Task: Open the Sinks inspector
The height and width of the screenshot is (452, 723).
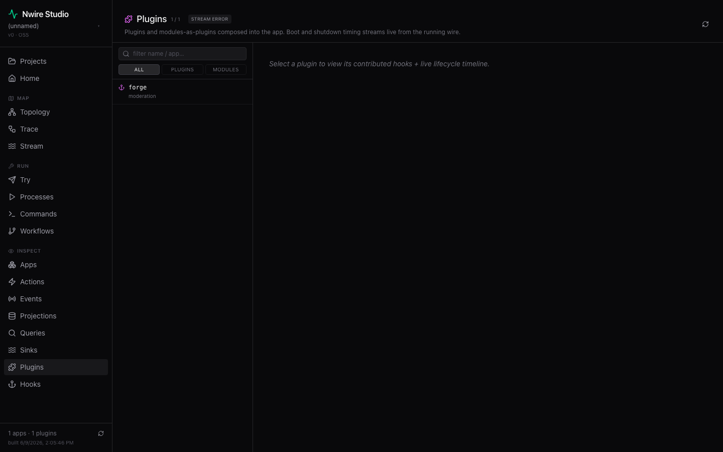Action: [x=56, y=350]
